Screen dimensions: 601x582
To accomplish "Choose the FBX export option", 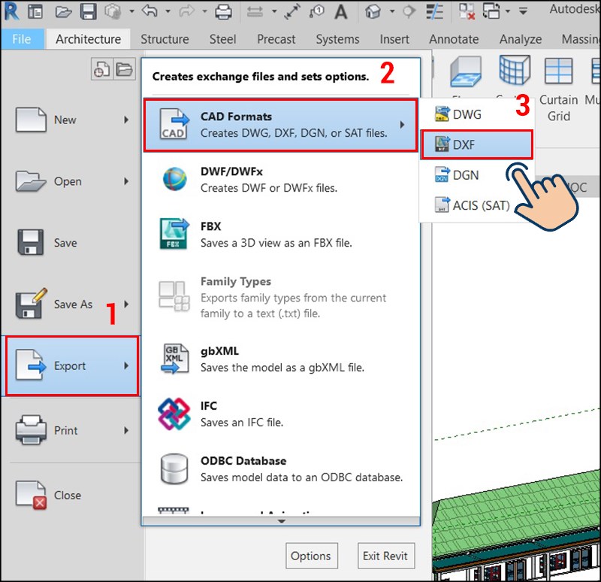I will point(280,235).
